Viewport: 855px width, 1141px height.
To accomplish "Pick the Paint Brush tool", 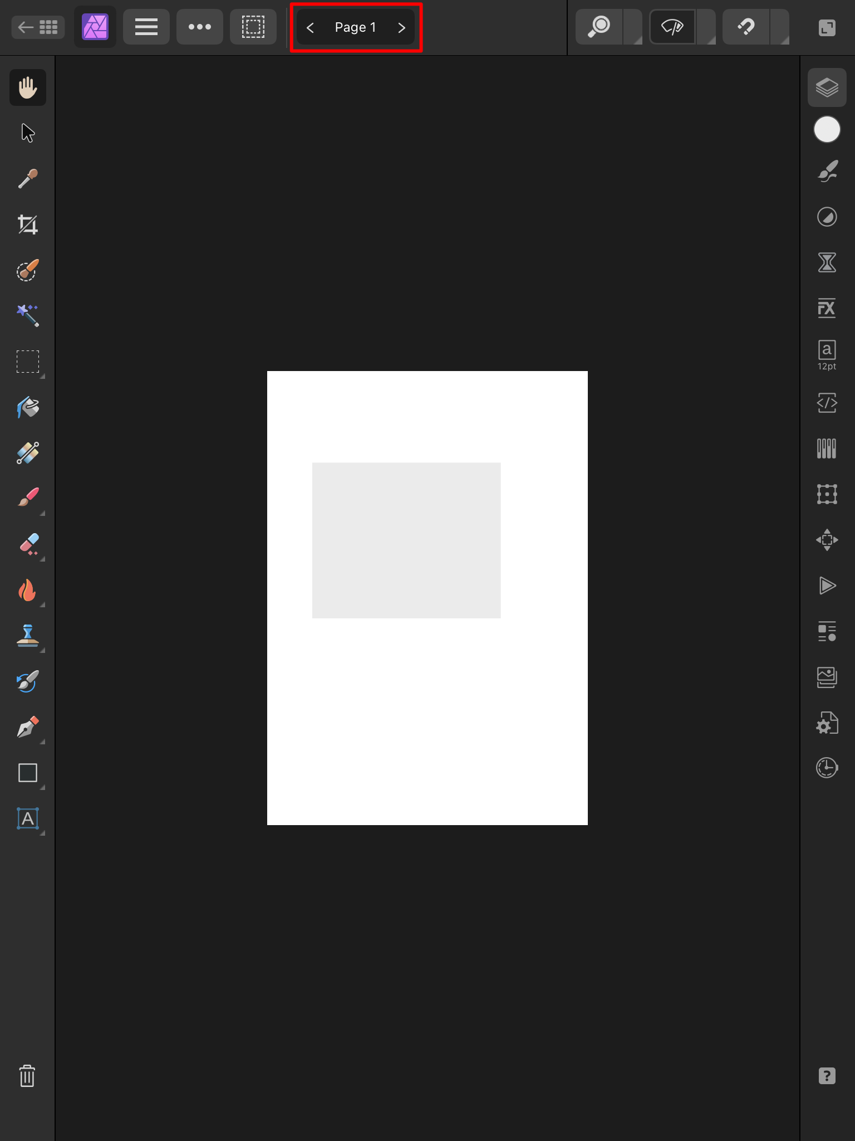I will [x=28, y=498].
